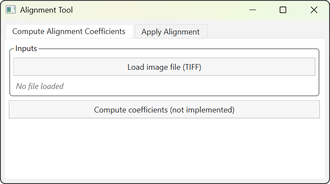330x184 pixels.
Task: Open system menu via title bar icon
Action: [x=11, y=10]
